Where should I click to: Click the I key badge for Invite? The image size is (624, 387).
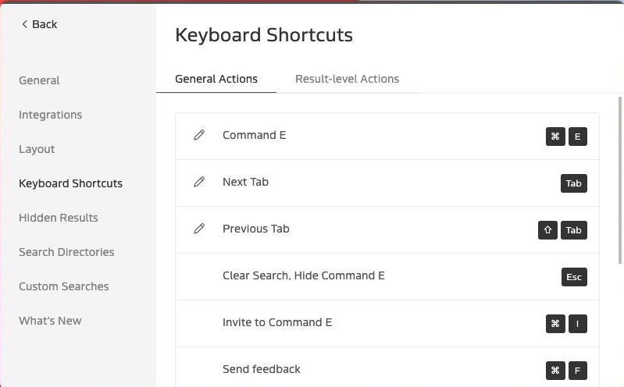(x=577, y=324)
